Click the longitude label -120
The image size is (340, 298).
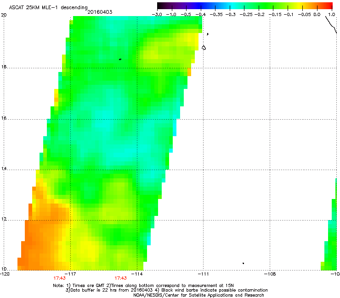pyautogui.click(x=5, y=274)
